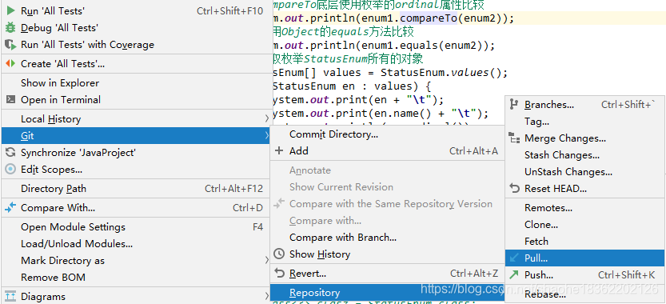Click the clock icon beside Show History
This screenshot has width=666, height=304.
(x=279, y=254)
